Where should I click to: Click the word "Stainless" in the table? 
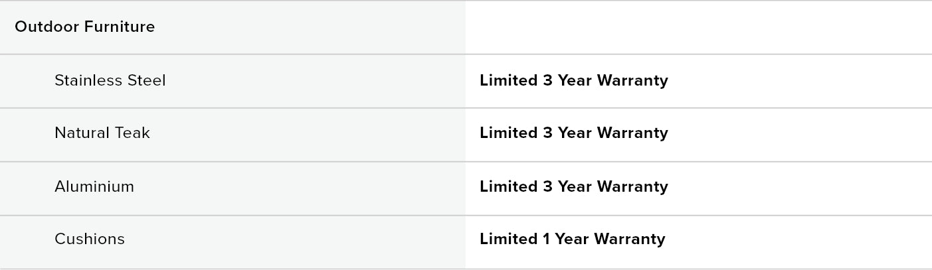[x=86, y=81]
